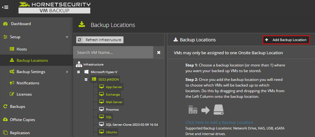Click the large download icon in the page header

click(x=81, y=25)
